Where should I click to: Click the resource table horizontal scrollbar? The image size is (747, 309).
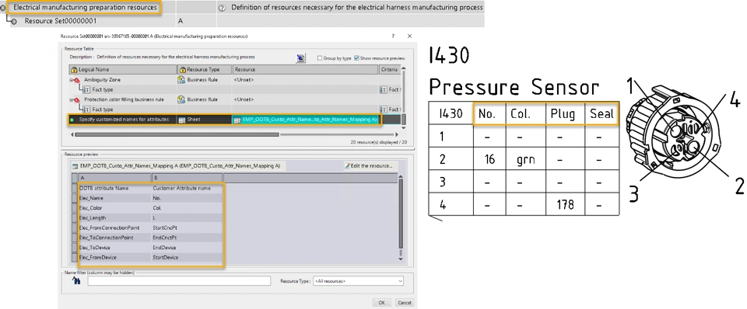pyautogui.click(x=177, y=134)
